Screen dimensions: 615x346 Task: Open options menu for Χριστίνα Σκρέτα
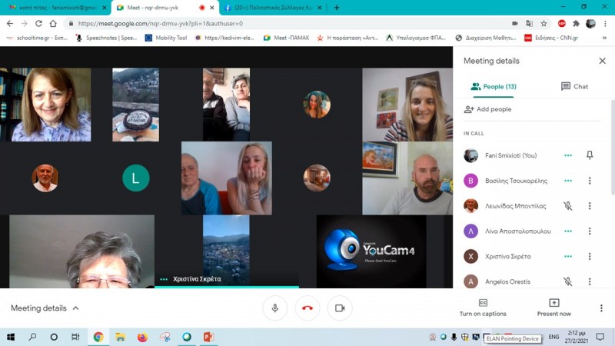coord(590,256)
